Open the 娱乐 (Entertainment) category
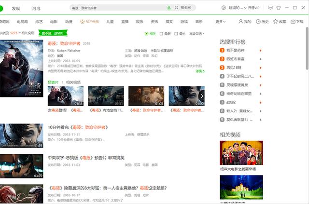 tap(140, 22)
